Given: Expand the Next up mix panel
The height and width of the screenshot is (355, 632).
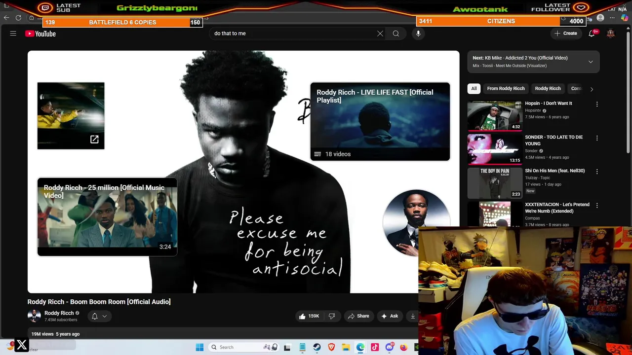Looking at the screenshot, I should [591, 62].
